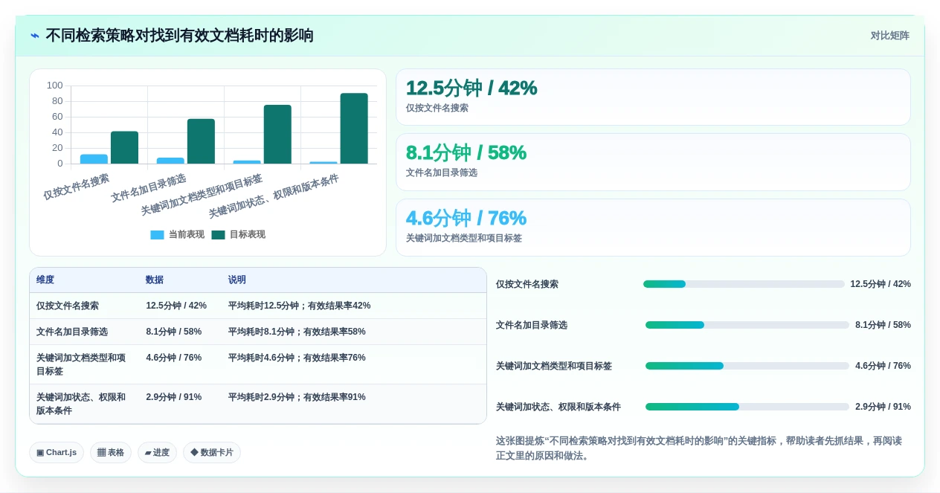Click the 数据卡片 tag chip
Viewport: 940px width, 493px height.
tap(212, 452)
